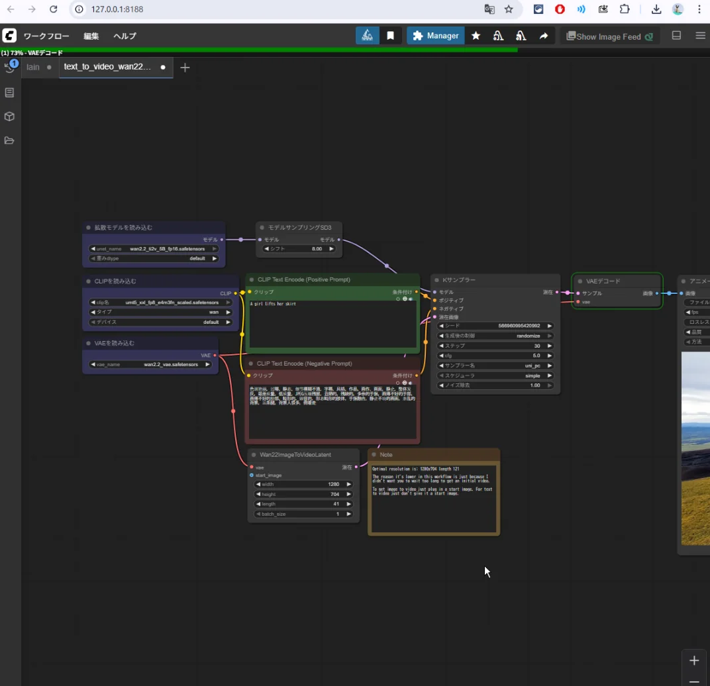The width and height of the screenshot is (710, 686).
Task: Switch to the lain workflow tab
Action: 33,67
